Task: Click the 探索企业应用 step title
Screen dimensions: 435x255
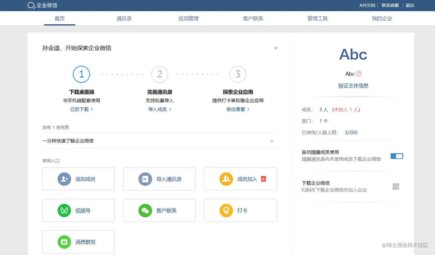Action: tap(238, 92)
